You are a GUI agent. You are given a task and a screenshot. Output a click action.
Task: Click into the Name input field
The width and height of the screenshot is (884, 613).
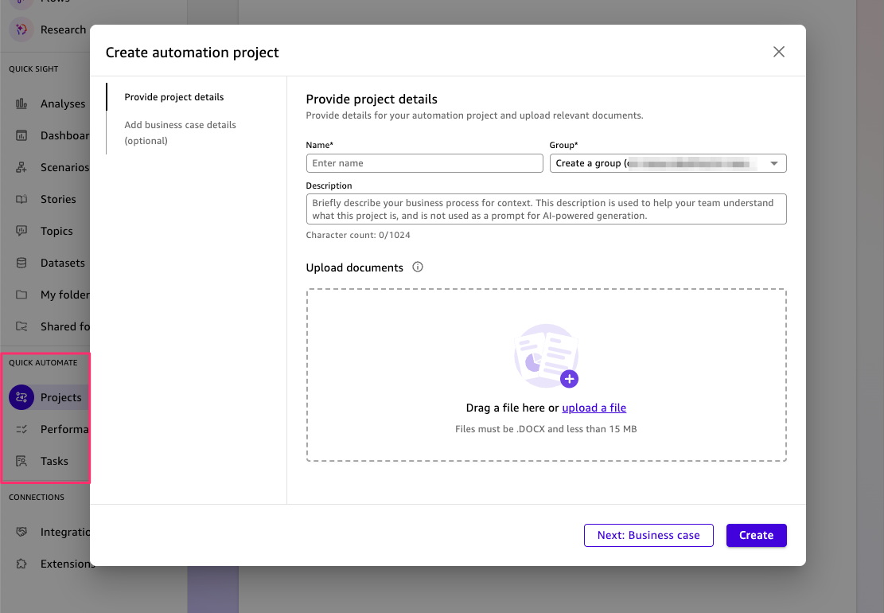coord(424,163)
